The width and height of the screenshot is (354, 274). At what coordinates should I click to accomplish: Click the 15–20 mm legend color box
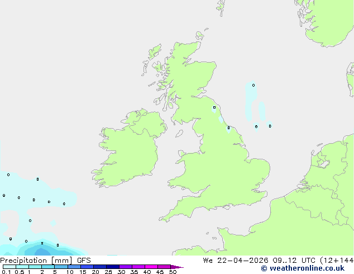tap(87, 267)
